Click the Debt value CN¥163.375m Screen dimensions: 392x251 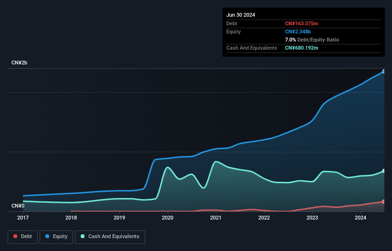click(301, 23)
